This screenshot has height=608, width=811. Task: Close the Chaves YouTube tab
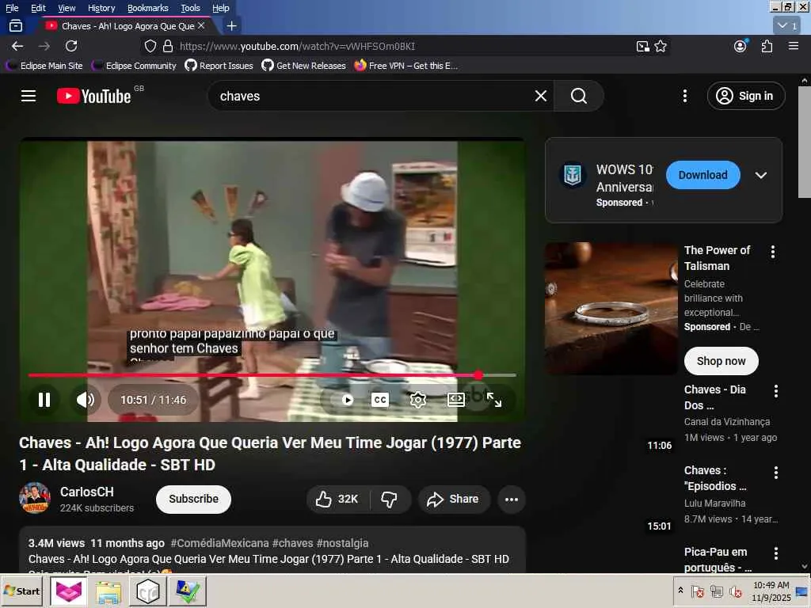(201, 25)
